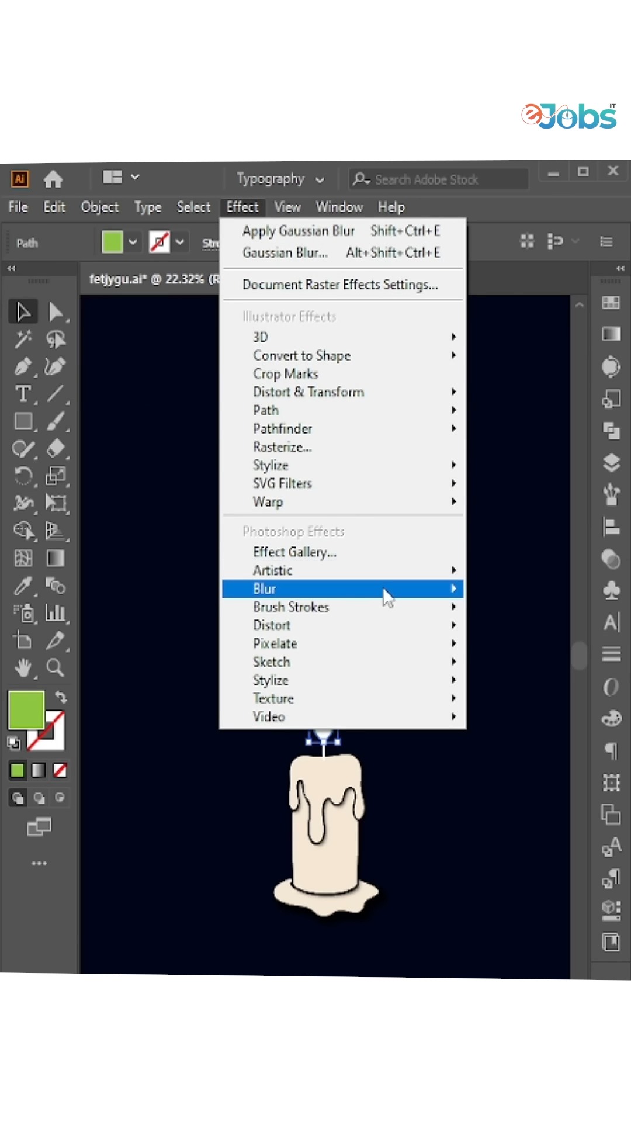Set paint mode to None
The height and width of the screenshot is (1122, 631).
(60, 771)
